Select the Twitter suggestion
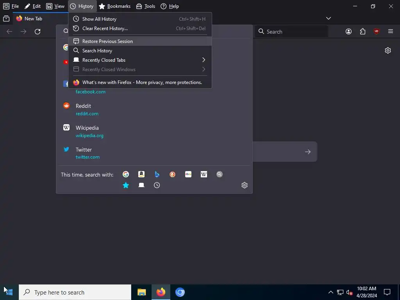This screenshot has width=400, height=300. 154,153
